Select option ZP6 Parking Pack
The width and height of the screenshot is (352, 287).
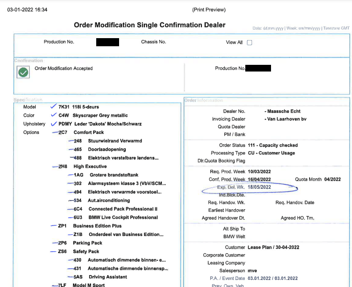(x=80, y=243)
